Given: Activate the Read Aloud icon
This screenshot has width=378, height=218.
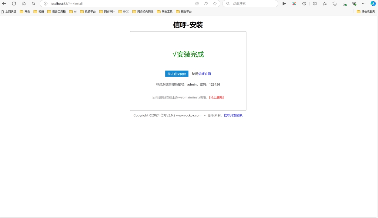Looking at the screenshot, I should click(206, 4).
